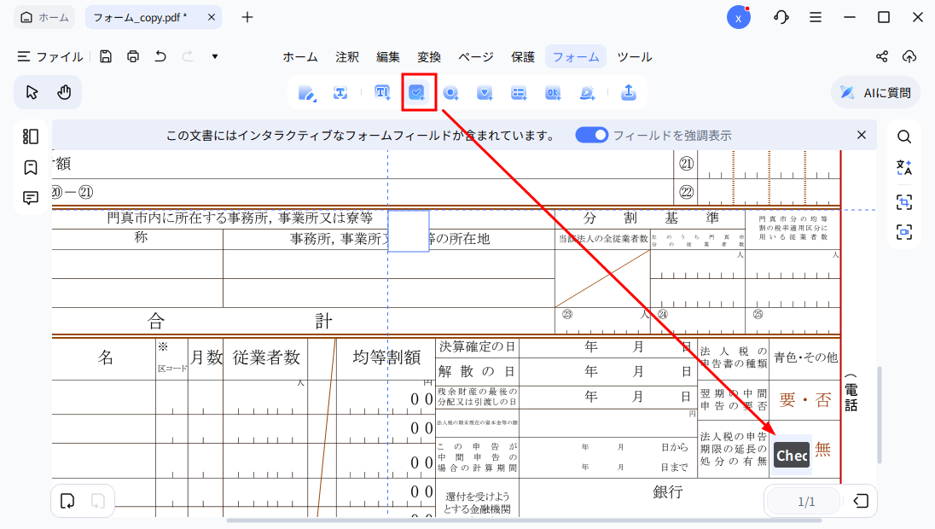Viewport: 935px width, 529px height.
Task: Click the AIに質問 button
Action: click(x=875, y=92)
